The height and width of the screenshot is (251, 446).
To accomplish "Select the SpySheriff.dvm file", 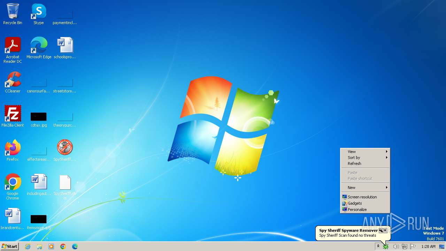I will point(65,187).
